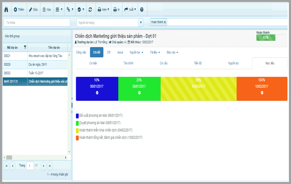The height and width of the screenshot is (184, 291).
Task: Click the Từ khóa keyword field
Action: pos(37,22)
